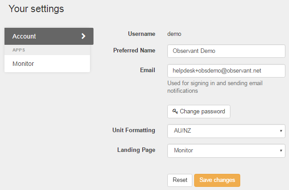Click the Save changes button
This screenshot has height=190, width=289.
[x=217, y=180]
